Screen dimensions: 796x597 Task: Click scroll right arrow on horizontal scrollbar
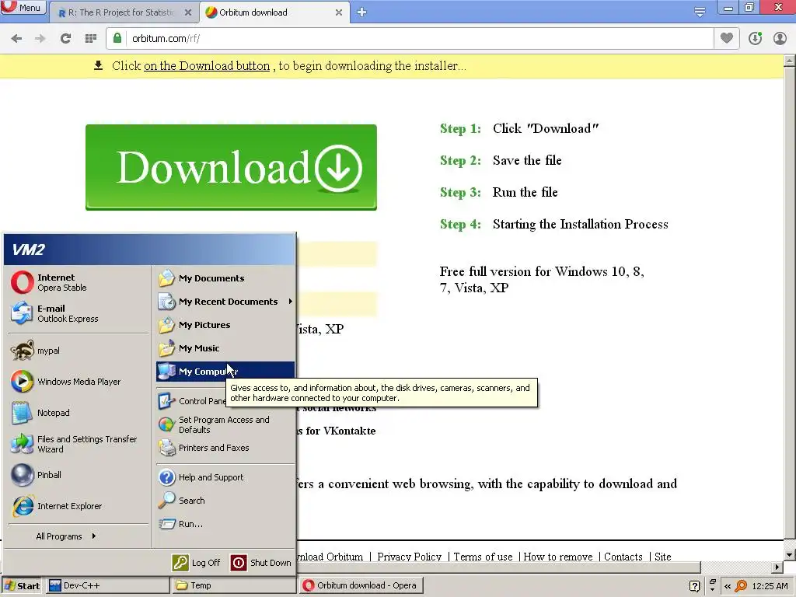[777, 567]
